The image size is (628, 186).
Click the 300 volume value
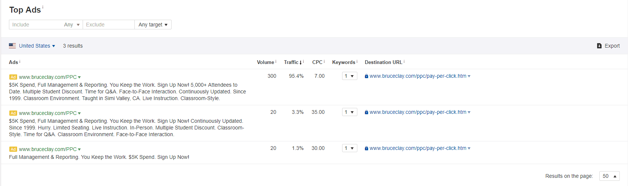pos(272,76)
